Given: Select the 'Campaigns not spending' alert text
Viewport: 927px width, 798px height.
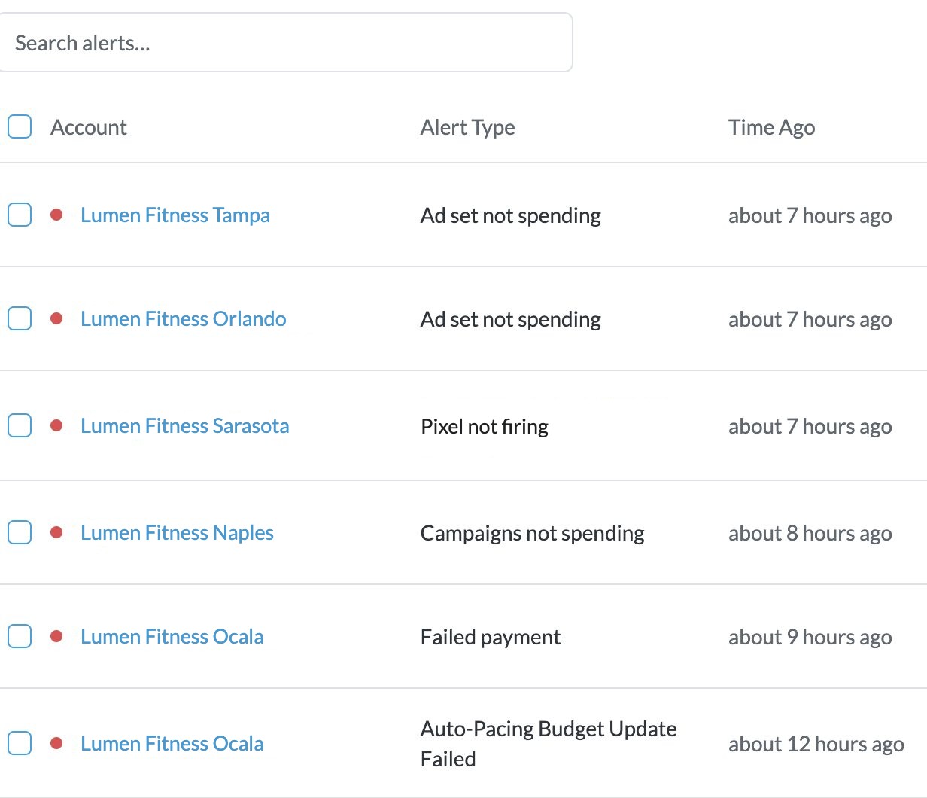Looking at the screenshot, I should (533, 534).
